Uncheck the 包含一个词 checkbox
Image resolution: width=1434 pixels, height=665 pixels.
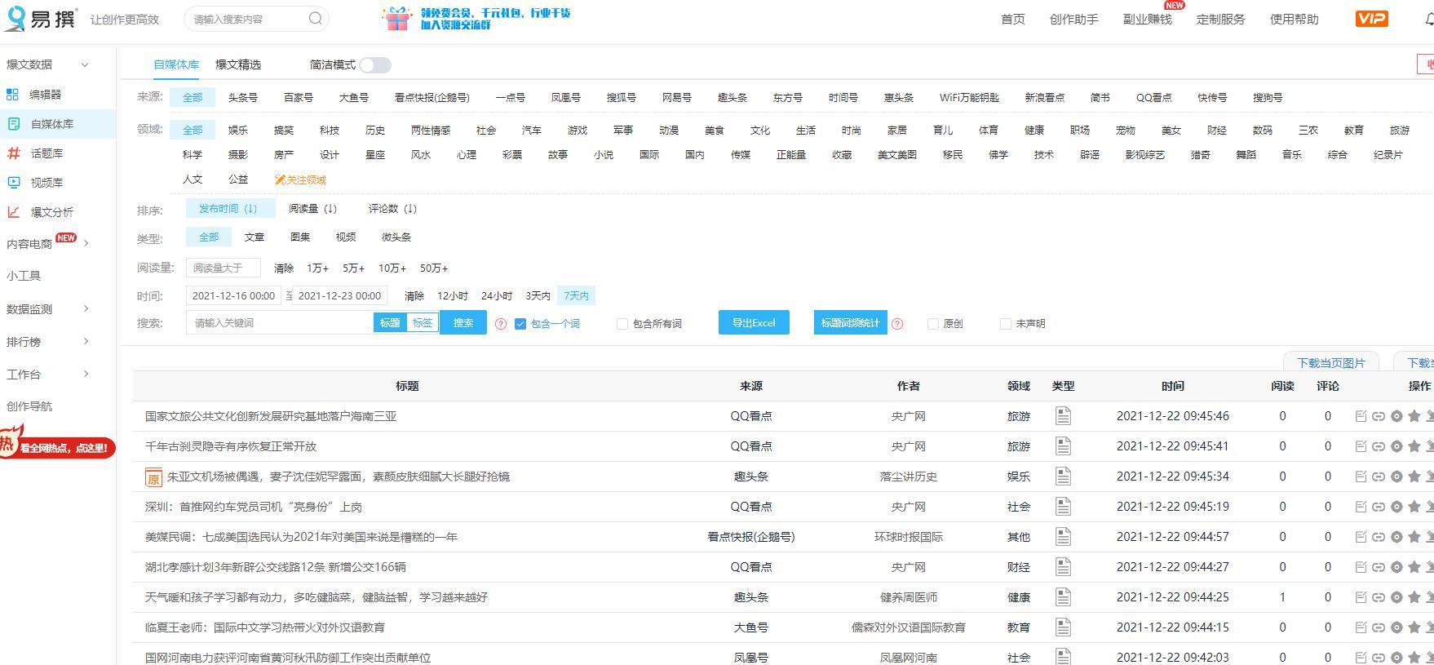pyautogui.click(x=520, y=324)
